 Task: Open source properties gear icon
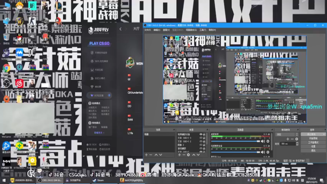188,155
